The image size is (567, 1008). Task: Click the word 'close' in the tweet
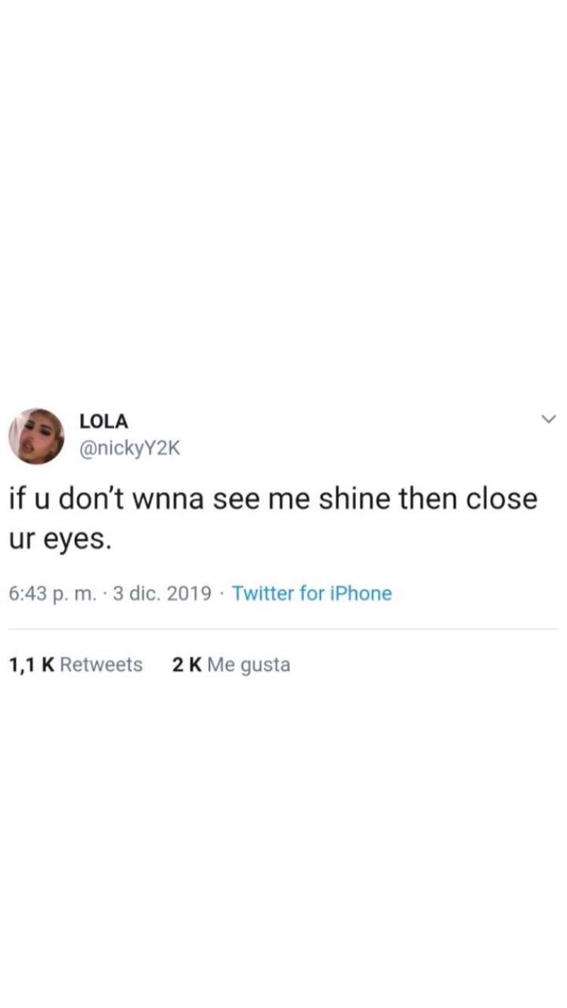click(501, 501)
